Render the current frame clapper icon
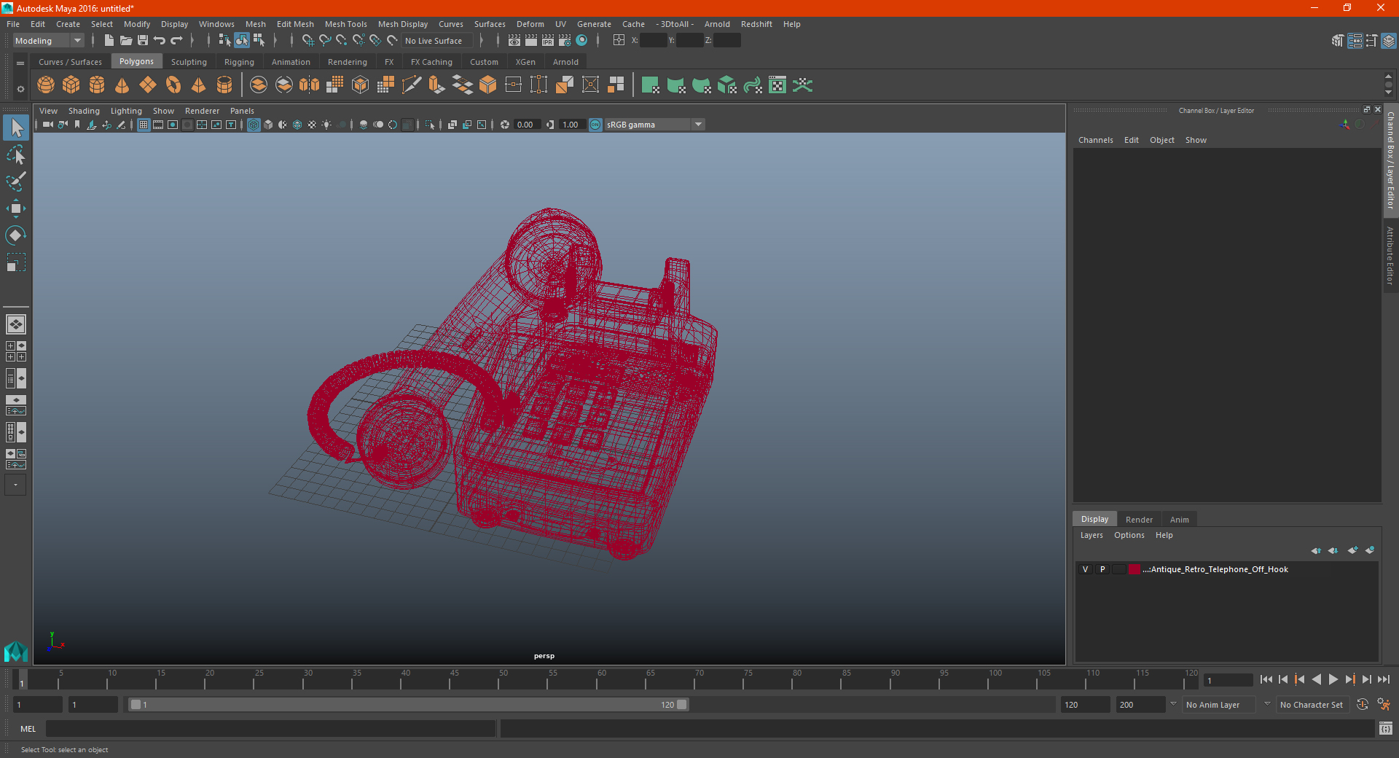The image size is (1399, 758). [x=531, y=41]
